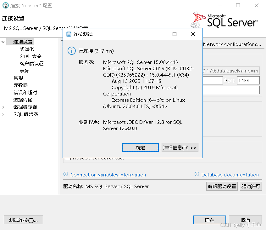Click the 编辑驱动设置 button
This screenshot has height=230, width=266.
pos(222,186)
